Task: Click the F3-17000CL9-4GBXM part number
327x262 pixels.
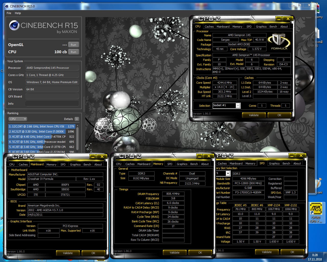Action: pos(248,192)
